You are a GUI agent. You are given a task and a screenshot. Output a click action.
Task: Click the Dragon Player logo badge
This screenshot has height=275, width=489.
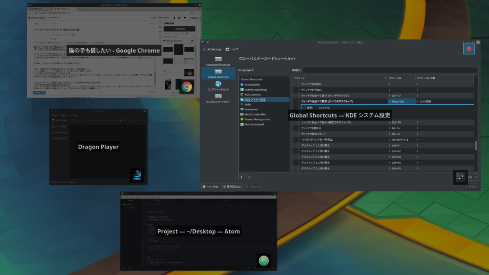pos(137,175)
